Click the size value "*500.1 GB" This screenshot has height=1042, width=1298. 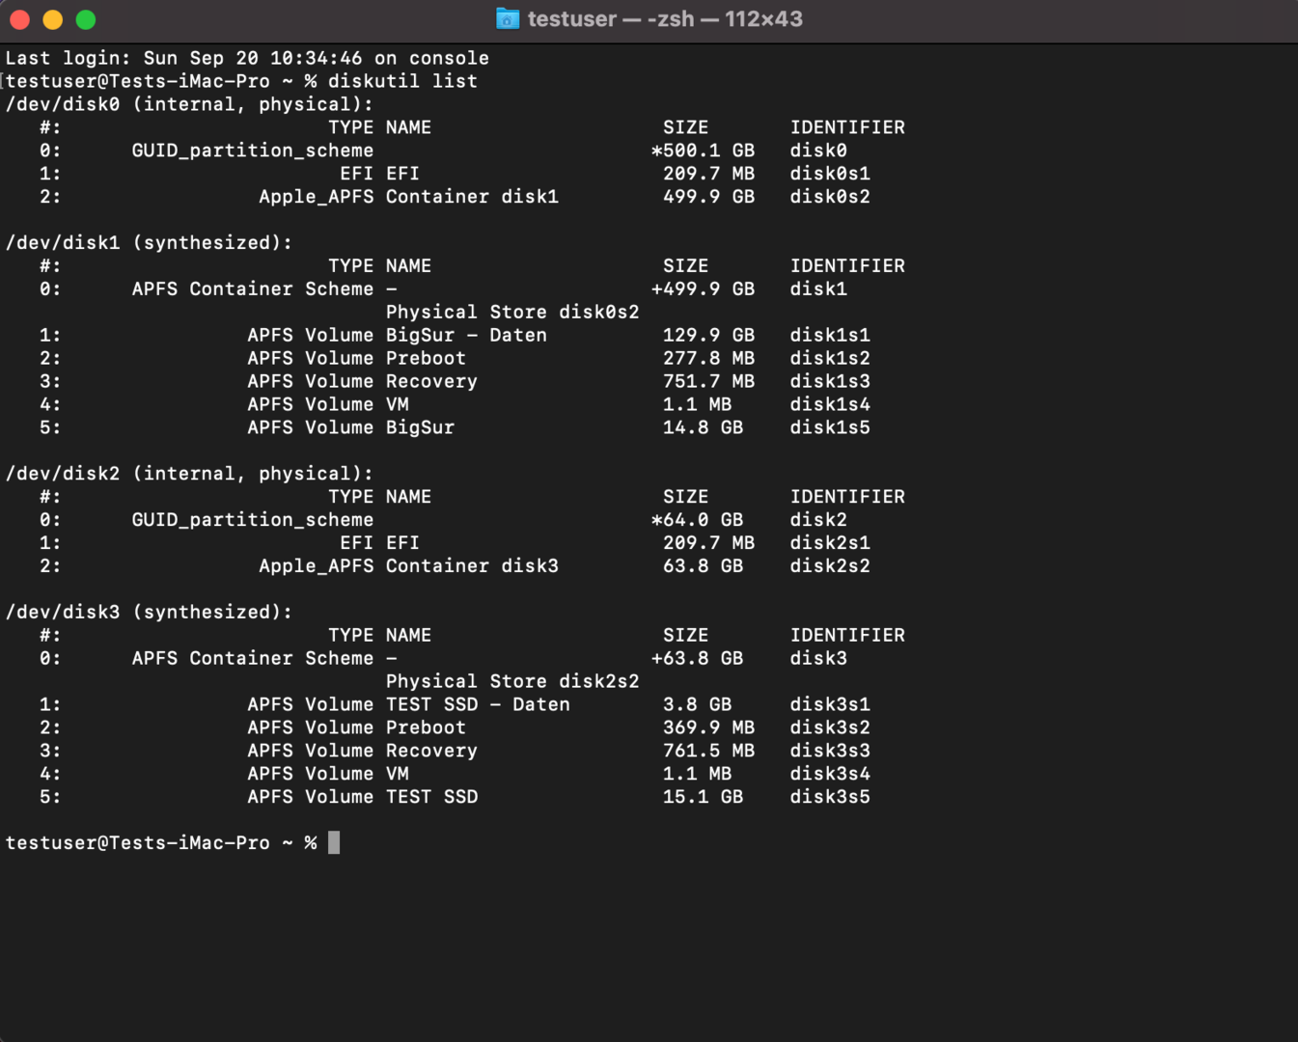point(704,151)
